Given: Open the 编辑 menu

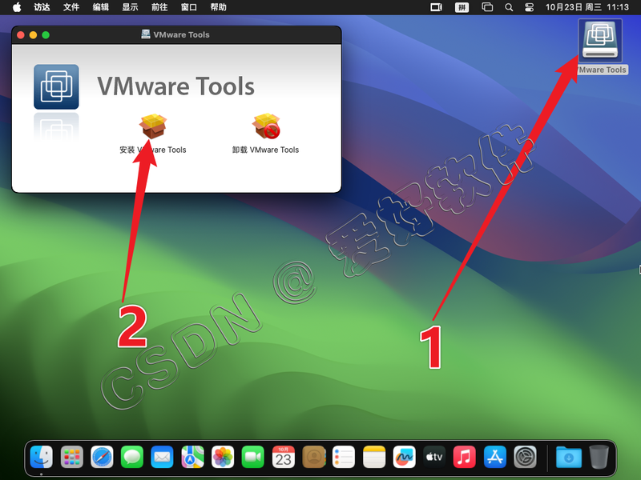Looking at the screenshot, I should click(x=101, y=7).
